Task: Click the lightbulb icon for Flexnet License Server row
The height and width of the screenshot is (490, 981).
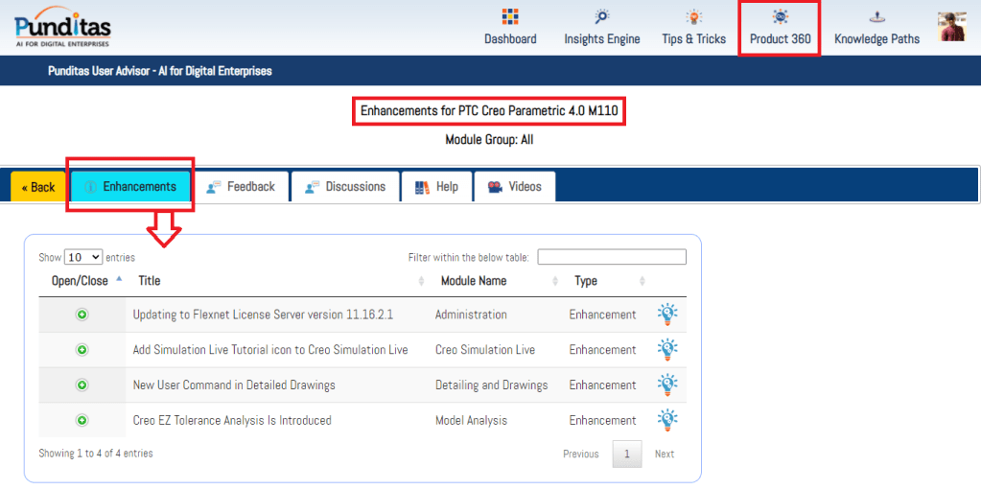Action: point(667,315)
